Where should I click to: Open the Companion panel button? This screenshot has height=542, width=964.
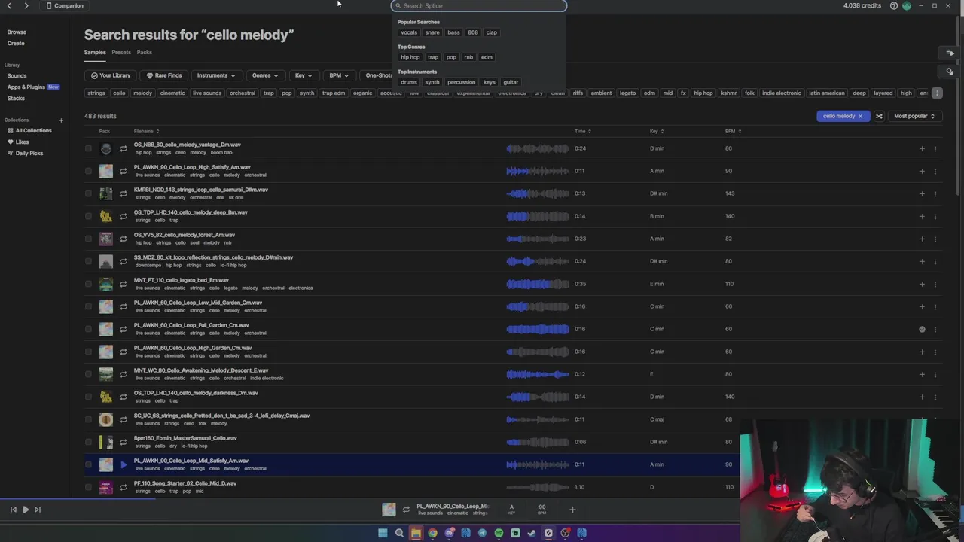(65, 5)
